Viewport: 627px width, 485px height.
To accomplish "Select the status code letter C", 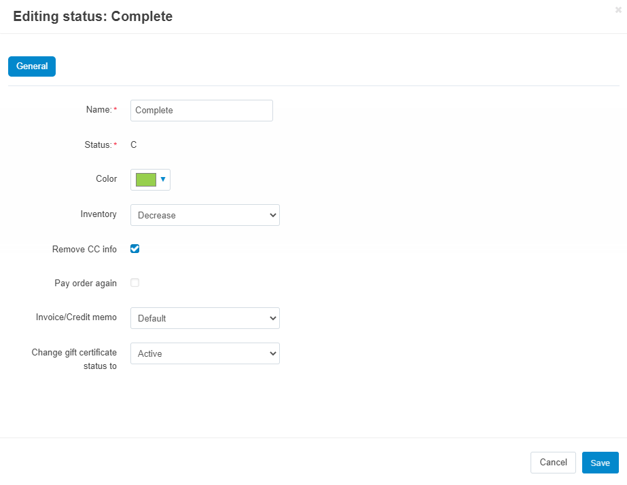I will (x=134, y=145).
